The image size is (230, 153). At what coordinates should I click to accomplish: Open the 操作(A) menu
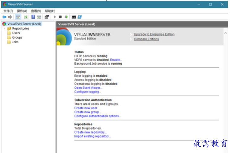click(x=22, y=11)
